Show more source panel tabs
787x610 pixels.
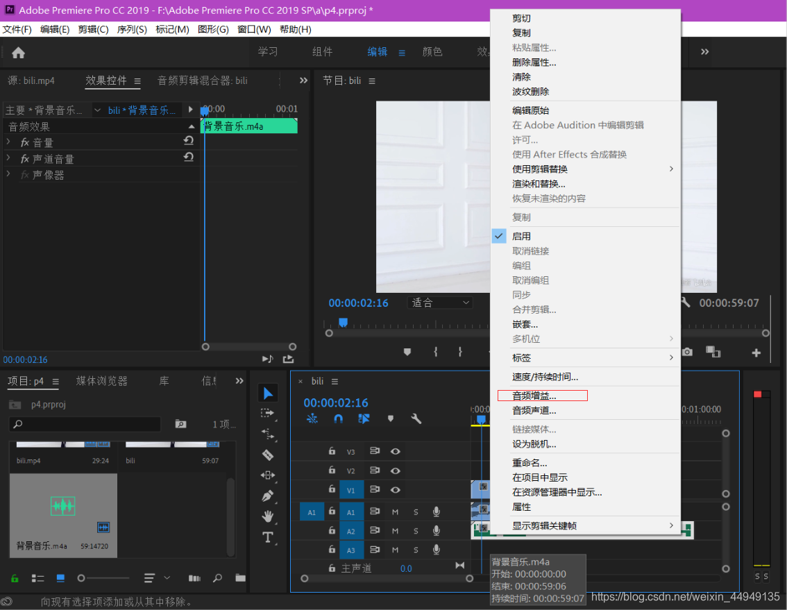[303, 81]
